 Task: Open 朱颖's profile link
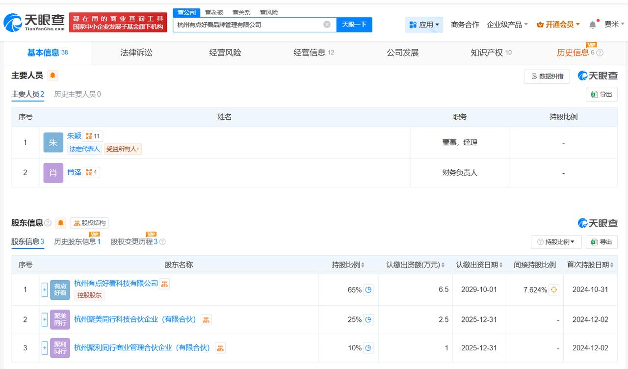(x=74, y=136)
